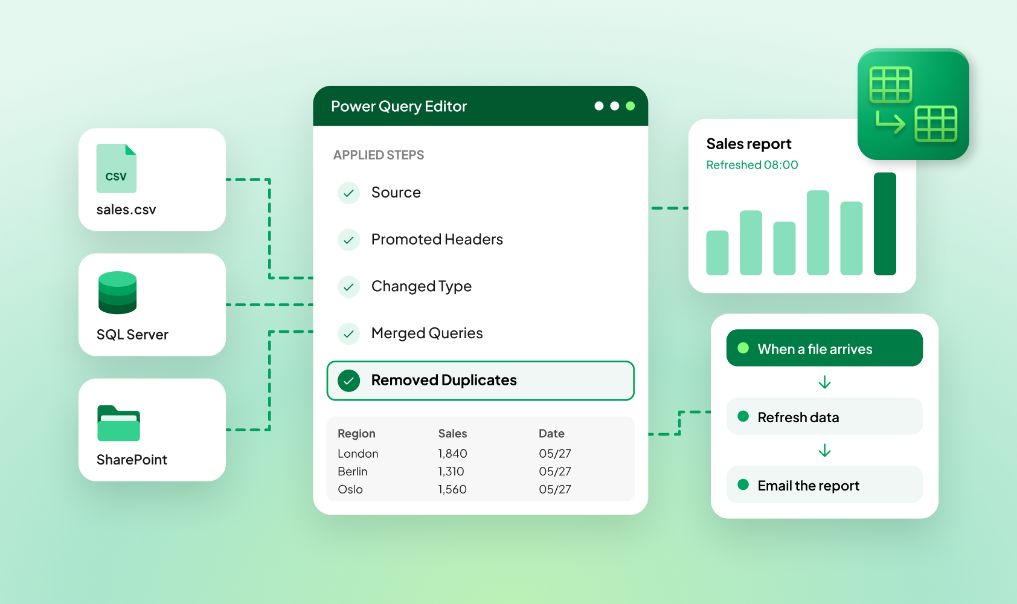This screenshot has width=1017, height=604.
Task: Click the Berlin cell
Action: click(x=353, y=472)
